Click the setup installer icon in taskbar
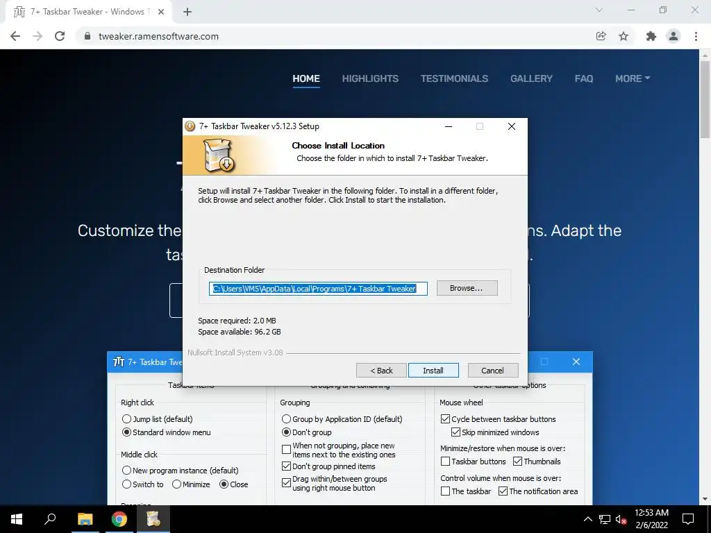Image resolution: width=711 pixels, height=533 pixels. (x=153, y=519)
